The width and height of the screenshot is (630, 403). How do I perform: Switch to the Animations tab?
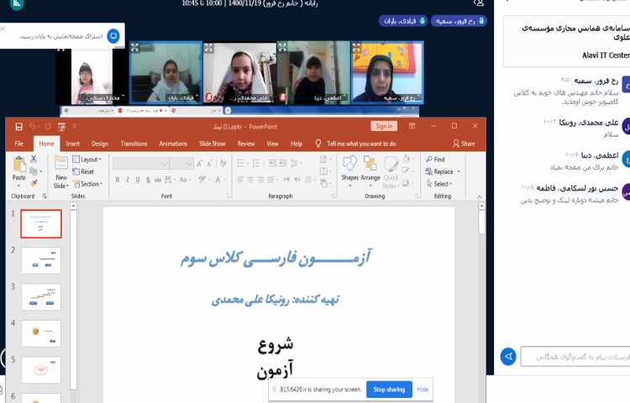pos(173,144)
